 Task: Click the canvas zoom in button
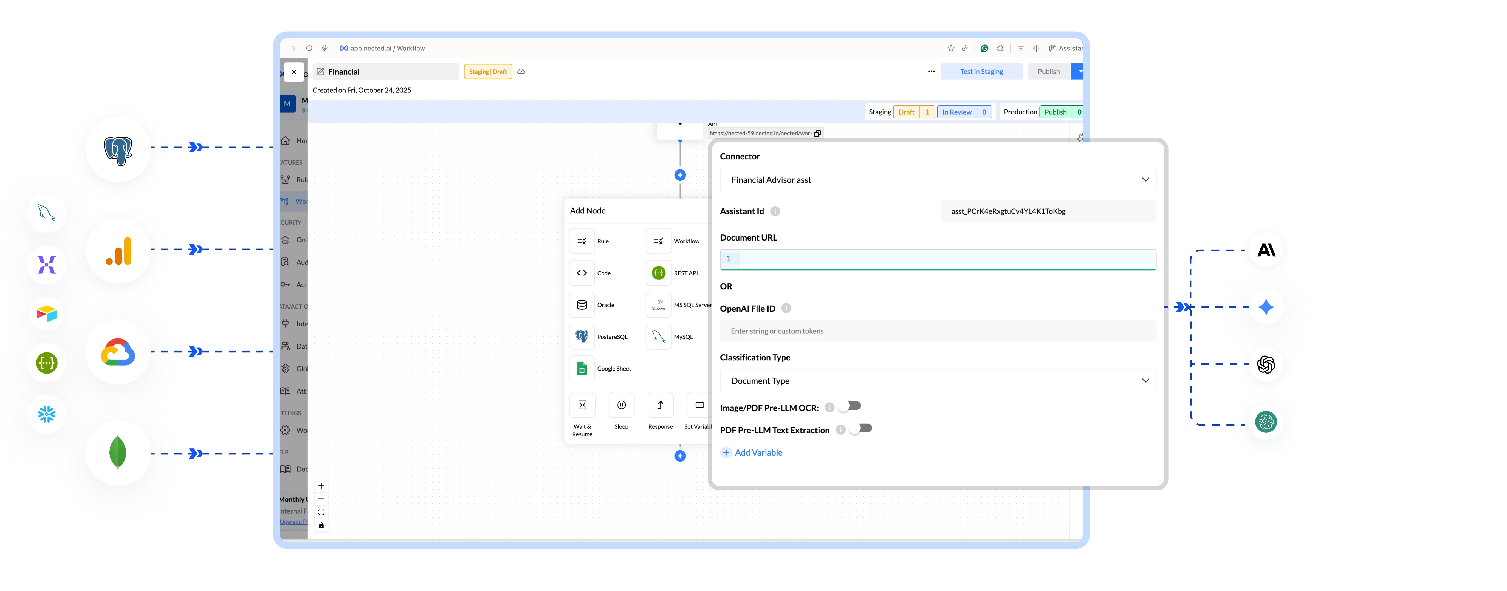321,486
